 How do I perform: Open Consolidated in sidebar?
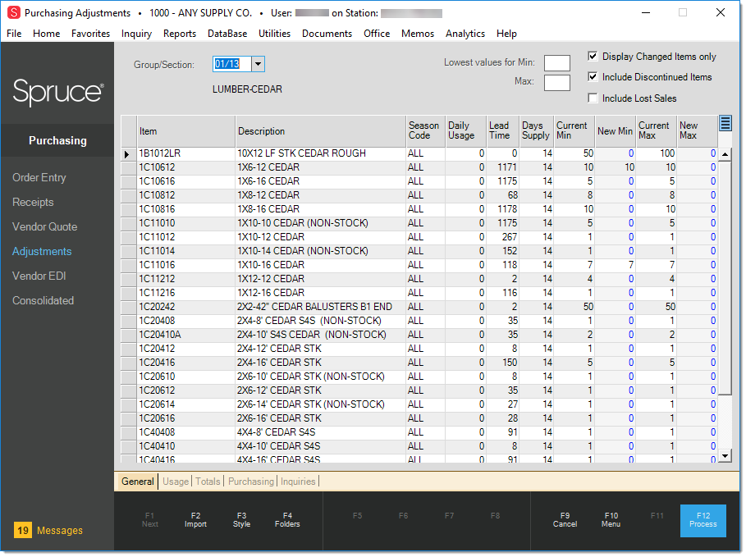pyautogui.click(x=43, y=300)
